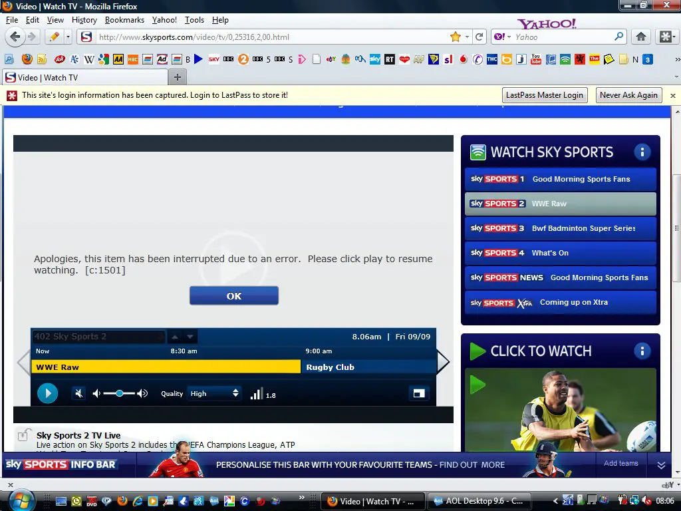
Task: Click the next programme arrow in TV guide
Action: click(442, 362)
